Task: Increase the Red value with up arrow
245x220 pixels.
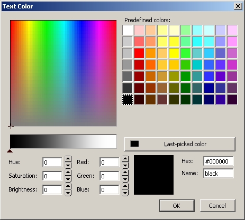Action: (125, 159)
